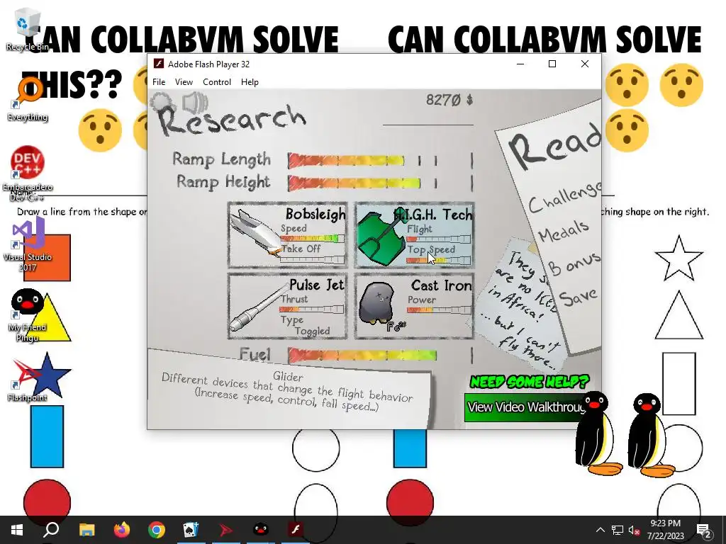
Task: Select the Pulse Jet rocket upgrade
Action: (x=288, y=306)
